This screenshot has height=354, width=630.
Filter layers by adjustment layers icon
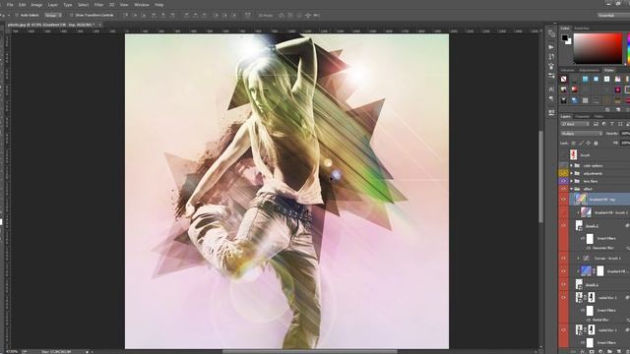(603, 124)
